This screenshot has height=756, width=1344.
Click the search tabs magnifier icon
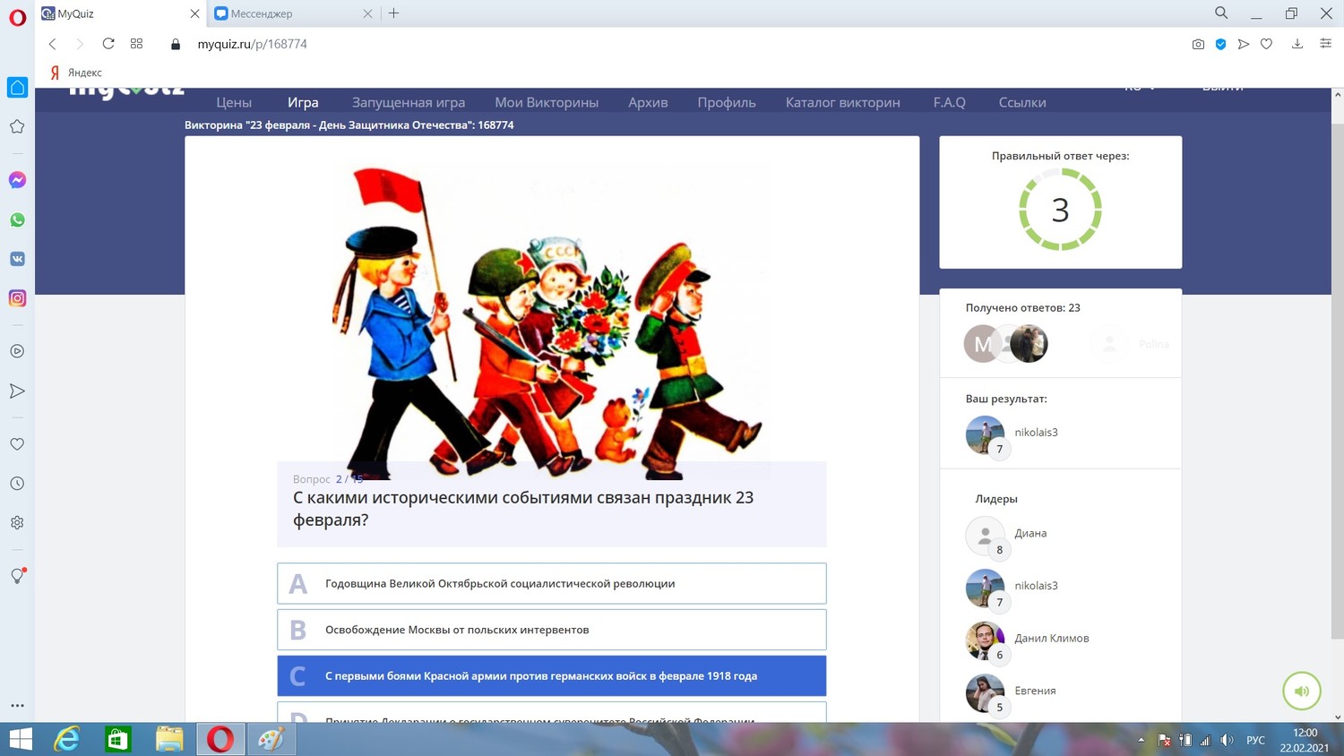[x=1221, y=13]
